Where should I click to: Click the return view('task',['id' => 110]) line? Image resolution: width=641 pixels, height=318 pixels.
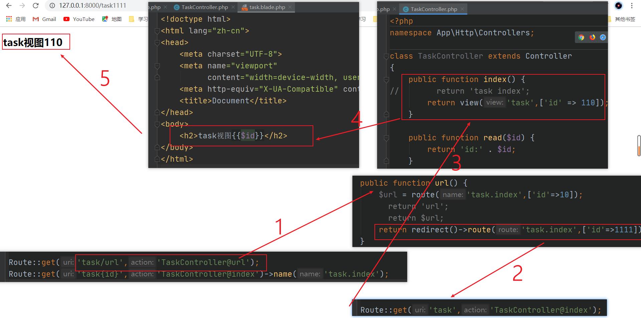[517, 103]
